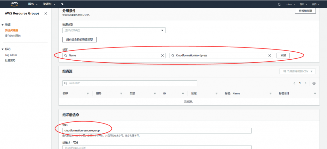This screenshot has width=327, height=149.
Task: Clear the CloudformationWordpress tag value field
Action: pyautogui.click(x=270, y=56)
